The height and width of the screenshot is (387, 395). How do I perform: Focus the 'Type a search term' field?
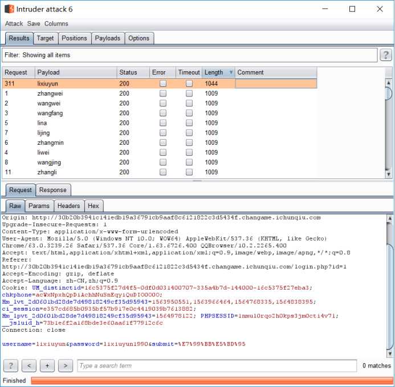pyautogui.click(x=217, y=365)
